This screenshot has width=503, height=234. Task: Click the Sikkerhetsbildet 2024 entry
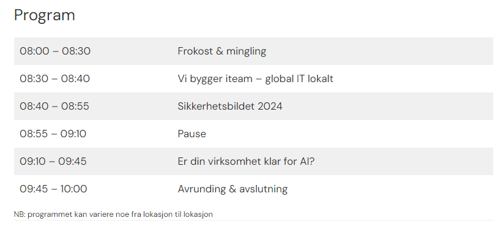click(x=230, y=106)
